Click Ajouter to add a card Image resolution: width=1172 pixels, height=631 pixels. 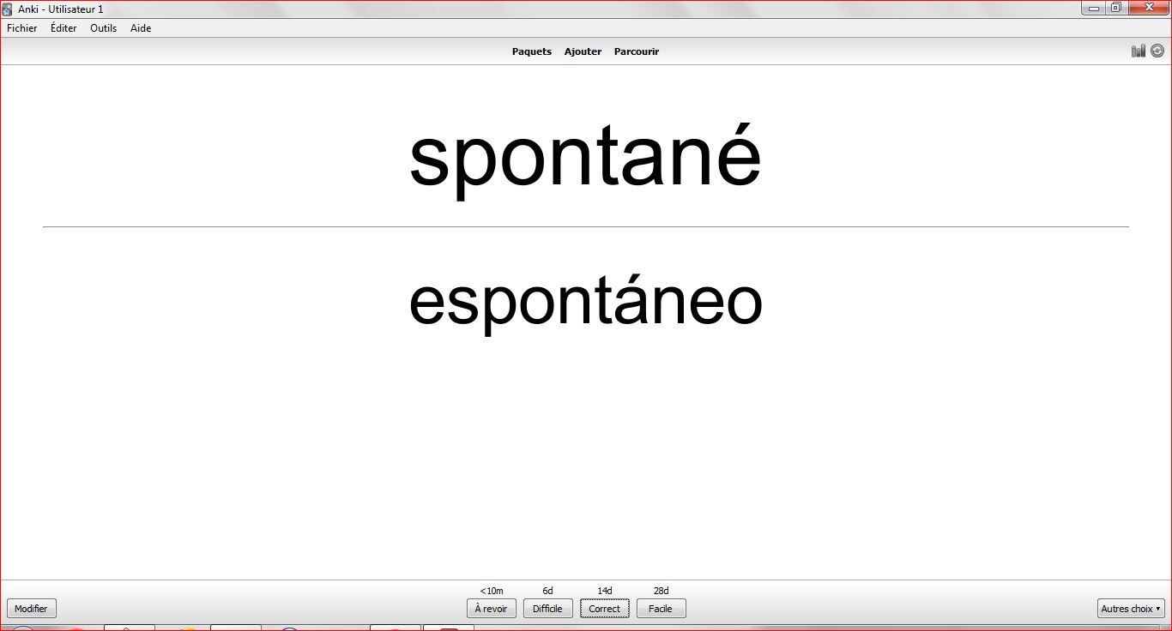[583, 51]
